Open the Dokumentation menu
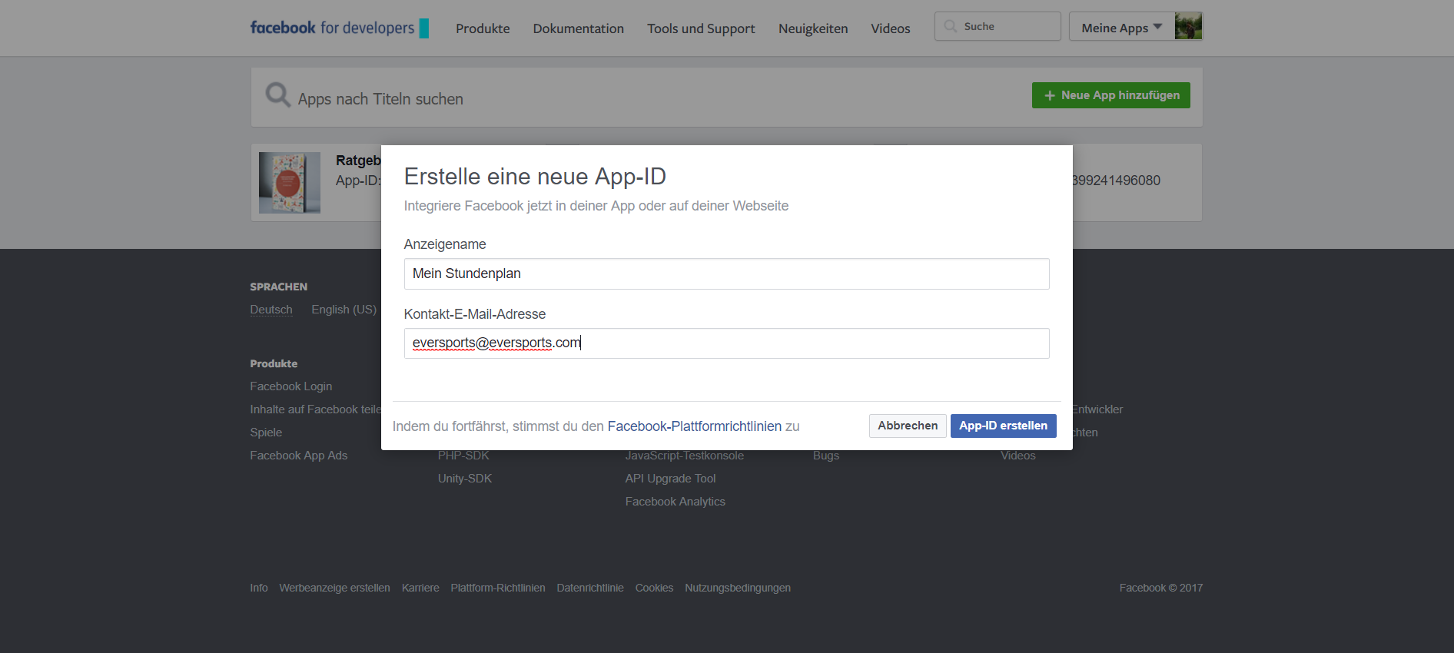Viewport: 1454px width, 653px height. (x=579, y=28)
